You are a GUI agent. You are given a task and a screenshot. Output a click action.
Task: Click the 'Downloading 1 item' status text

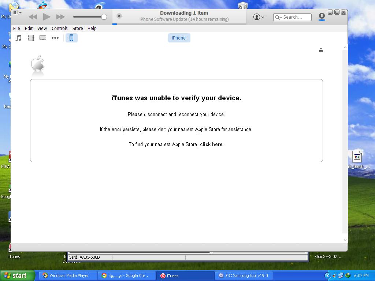(184, 13)
